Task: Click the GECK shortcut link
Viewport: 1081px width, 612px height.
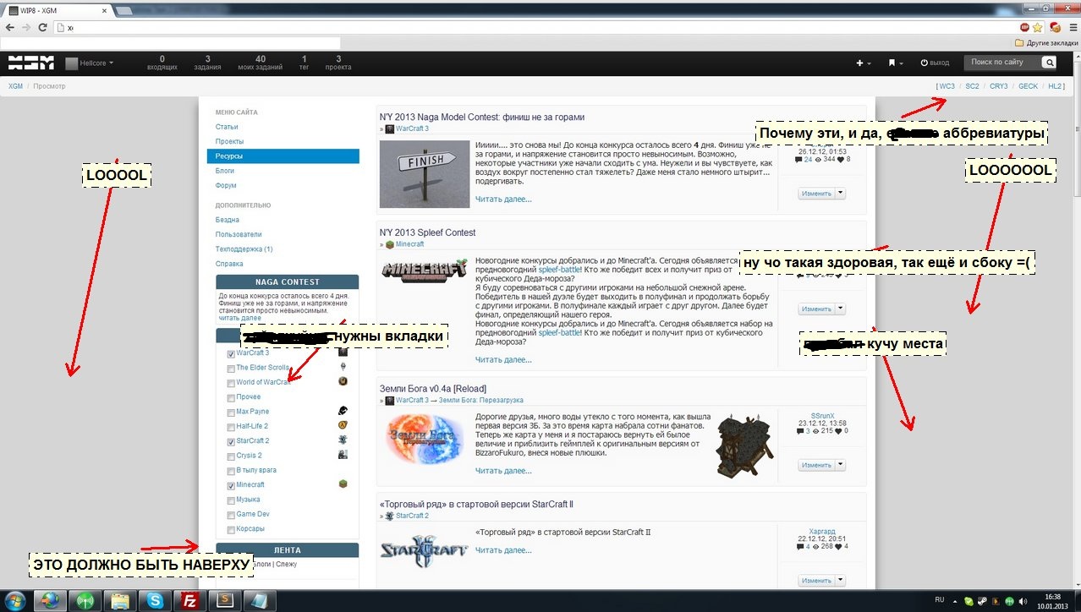Action: click(1028, 86)
